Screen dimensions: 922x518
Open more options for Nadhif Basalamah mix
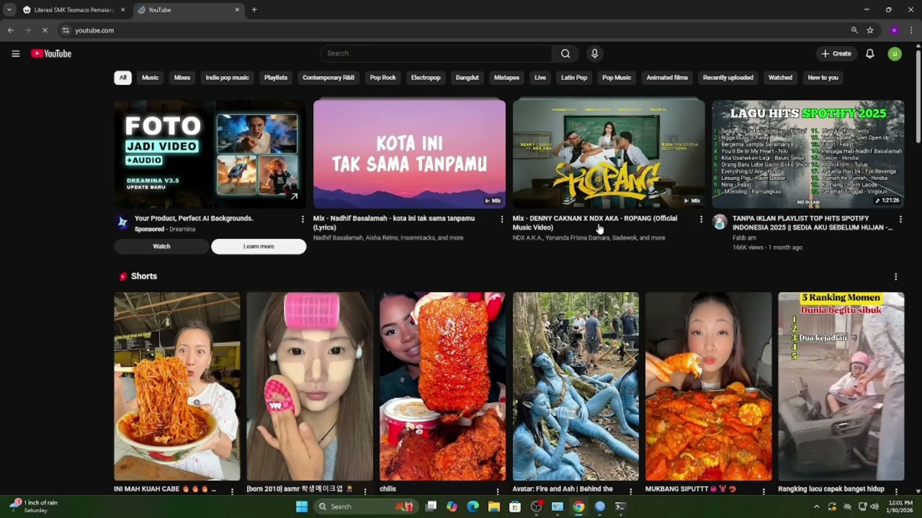pyautogui.click(x=502, y=219)
